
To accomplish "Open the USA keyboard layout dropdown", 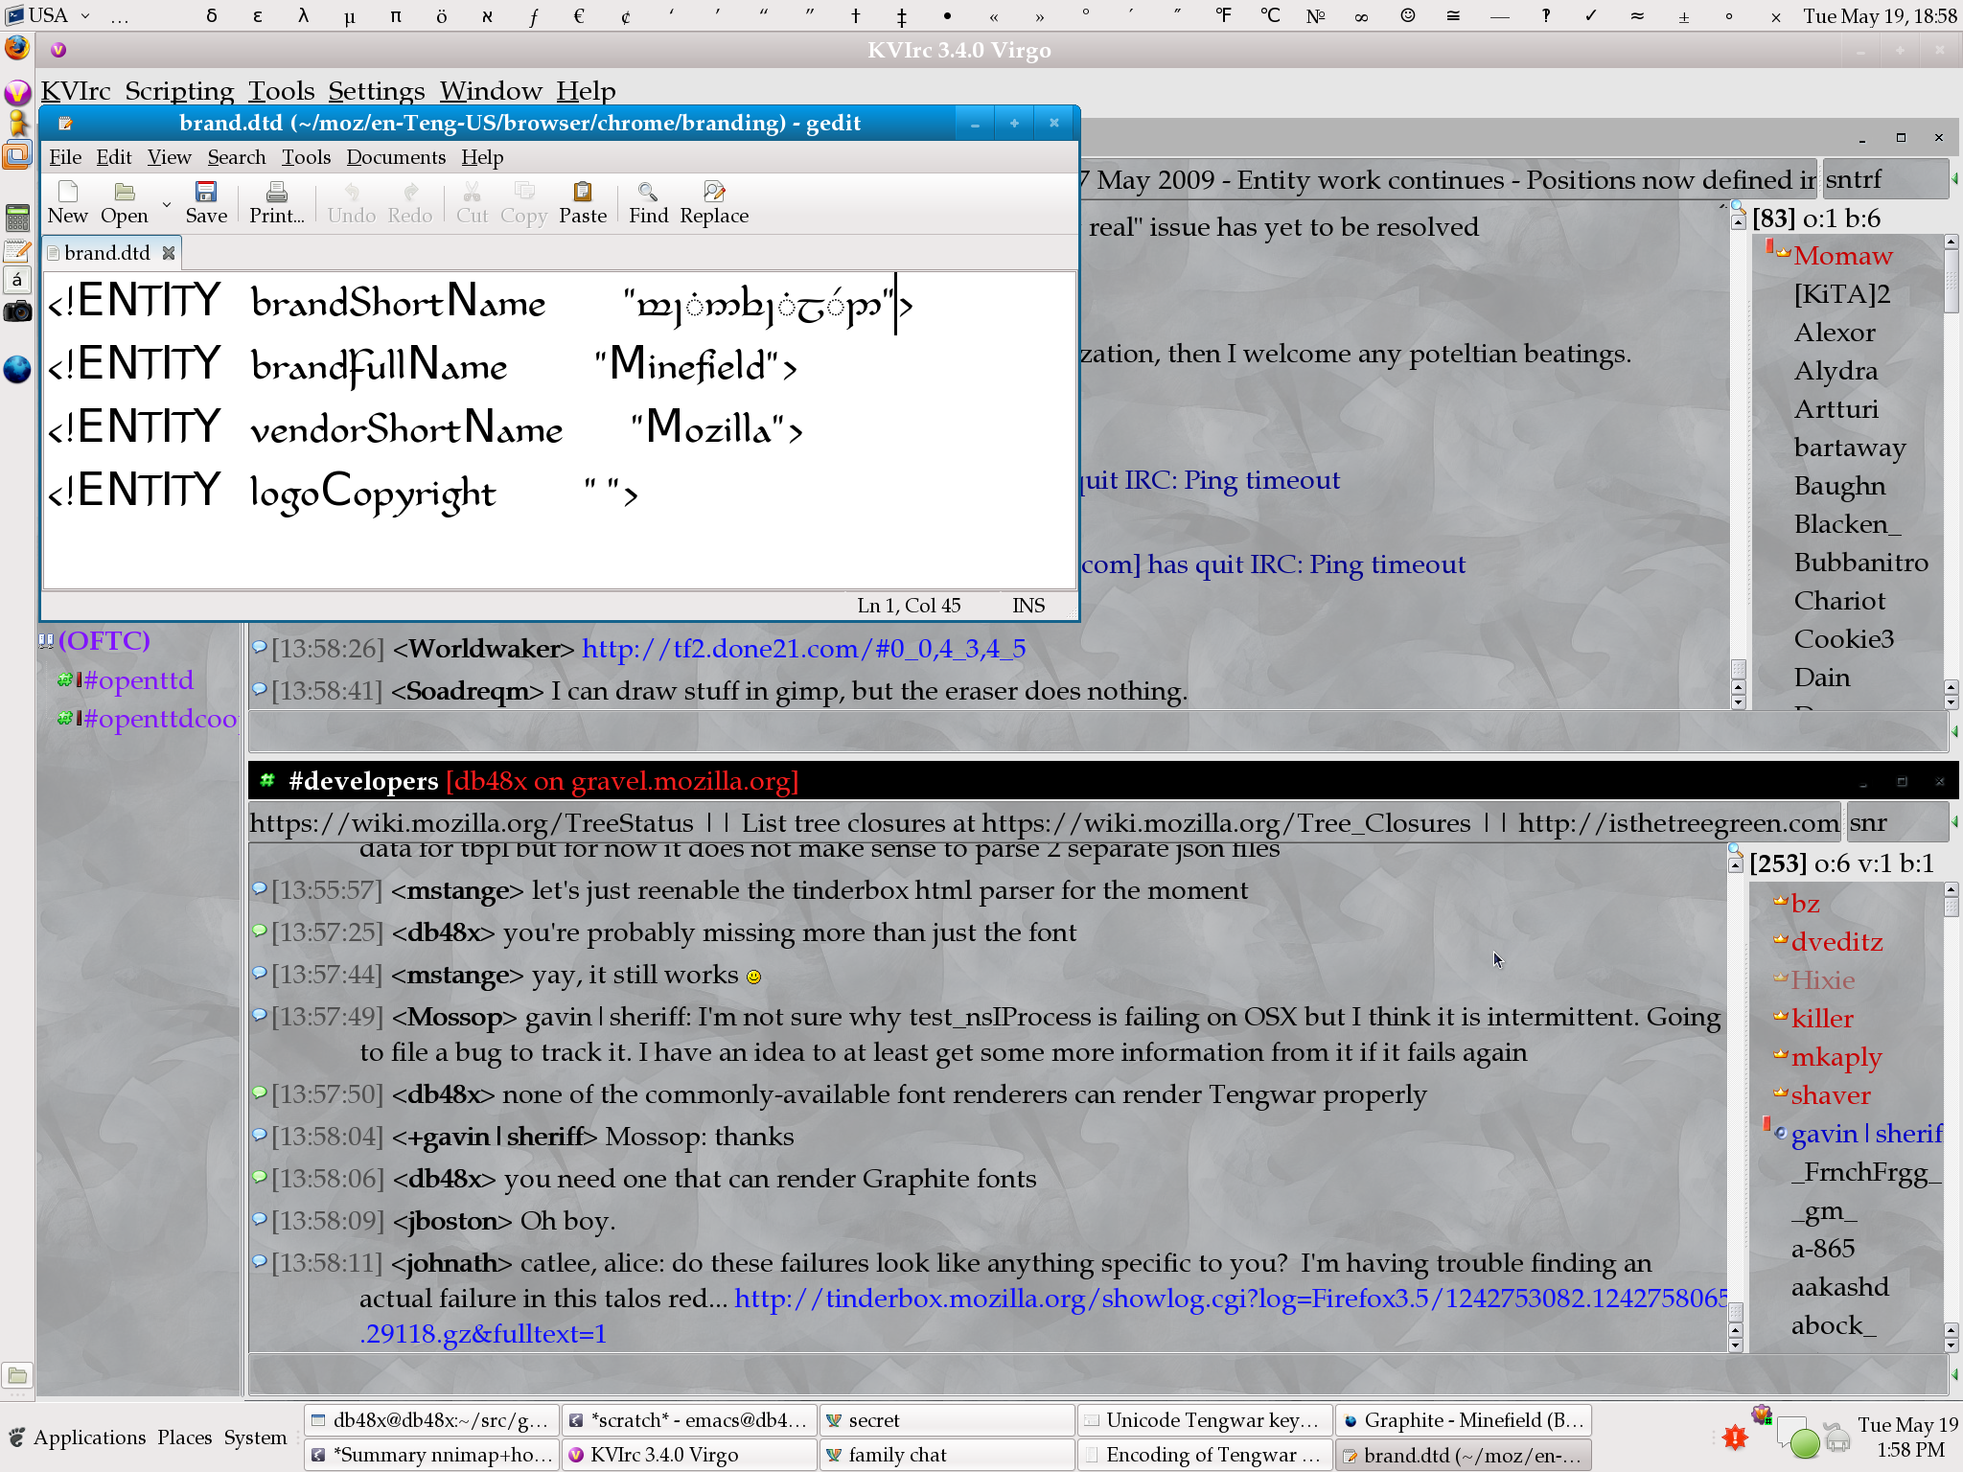I will (x=50, y=15).
